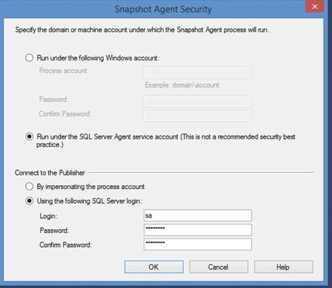Click the SQL Server Agent service account label

tap(166, 141)
